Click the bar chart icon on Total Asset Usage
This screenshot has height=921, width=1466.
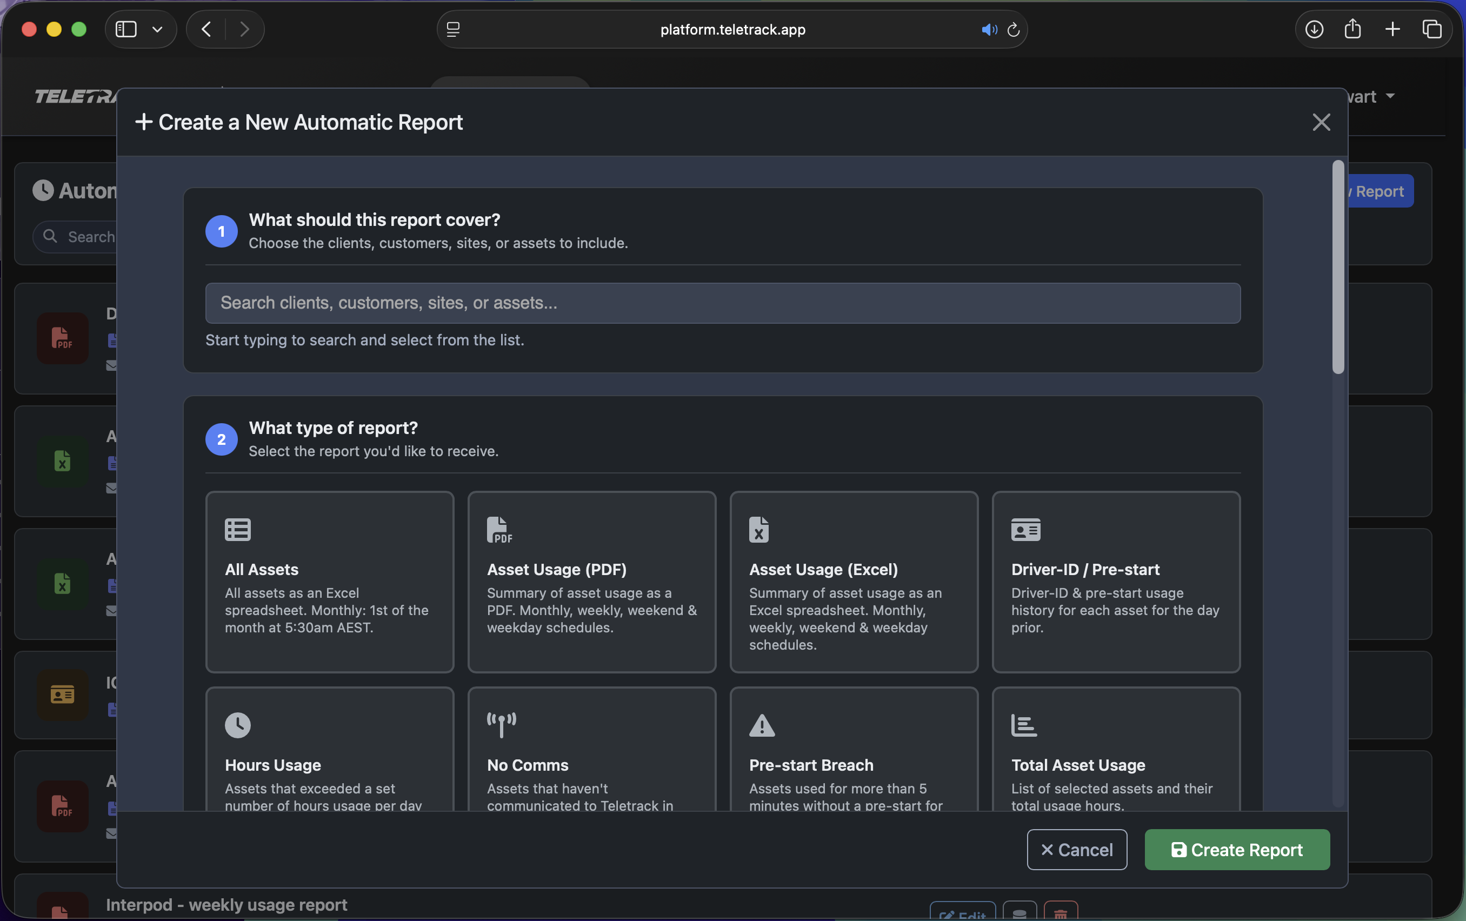tap(1024, 725)
